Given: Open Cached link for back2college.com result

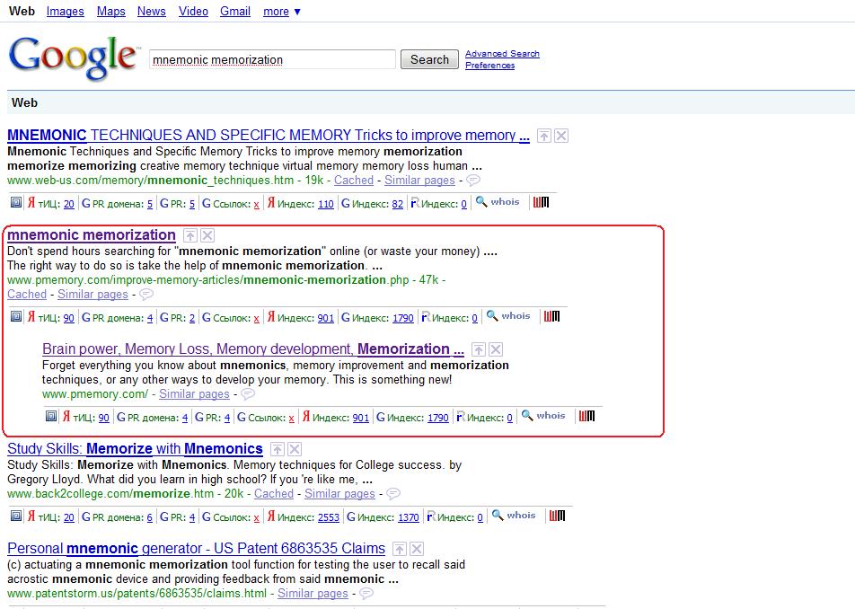Looking at the screenshot, I should point(274,494).
